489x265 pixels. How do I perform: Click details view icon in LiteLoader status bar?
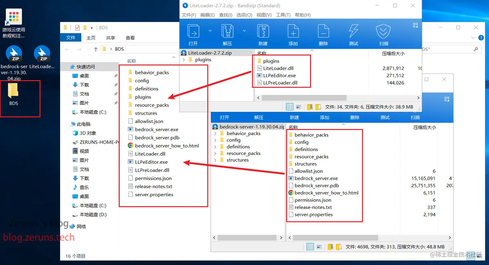[289, 107]
